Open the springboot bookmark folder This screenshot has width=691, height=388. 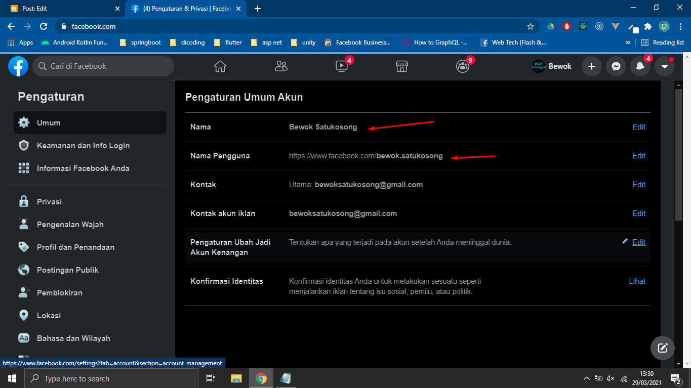140,42
